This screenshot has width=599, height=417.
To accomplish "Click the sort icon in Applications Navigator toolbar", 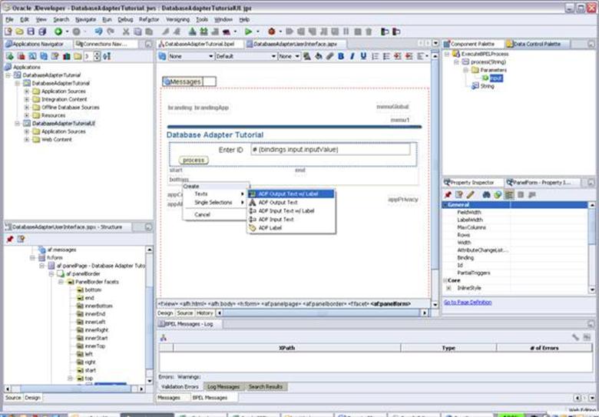I will pos(107,57).
